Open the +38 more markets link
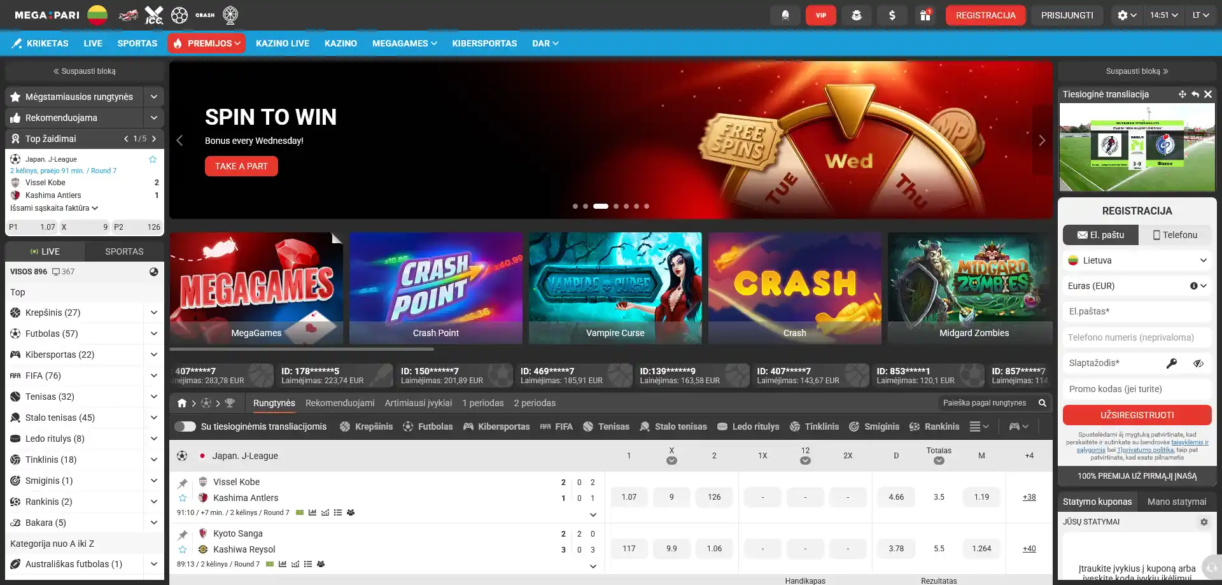1222x585 pixels. [1029, 497]
